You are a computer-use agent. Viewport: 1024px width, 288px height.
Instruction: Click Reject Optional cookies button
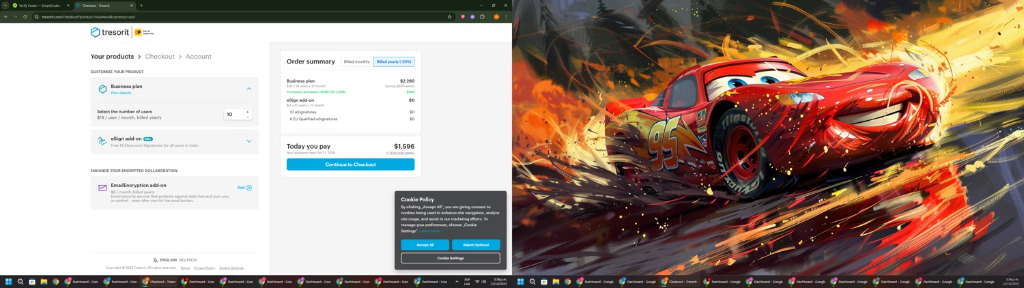(476, 244)
